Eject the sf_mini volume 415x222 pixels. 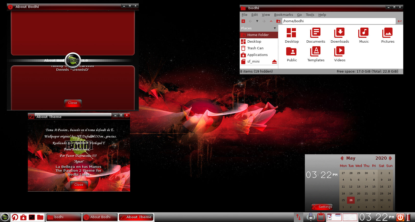click(x=274, y=62)
